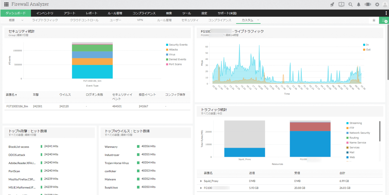This screenshot has width=389, height=195.
Task: Toggle Streaming legend in traffic statistics
Action: 355,123
